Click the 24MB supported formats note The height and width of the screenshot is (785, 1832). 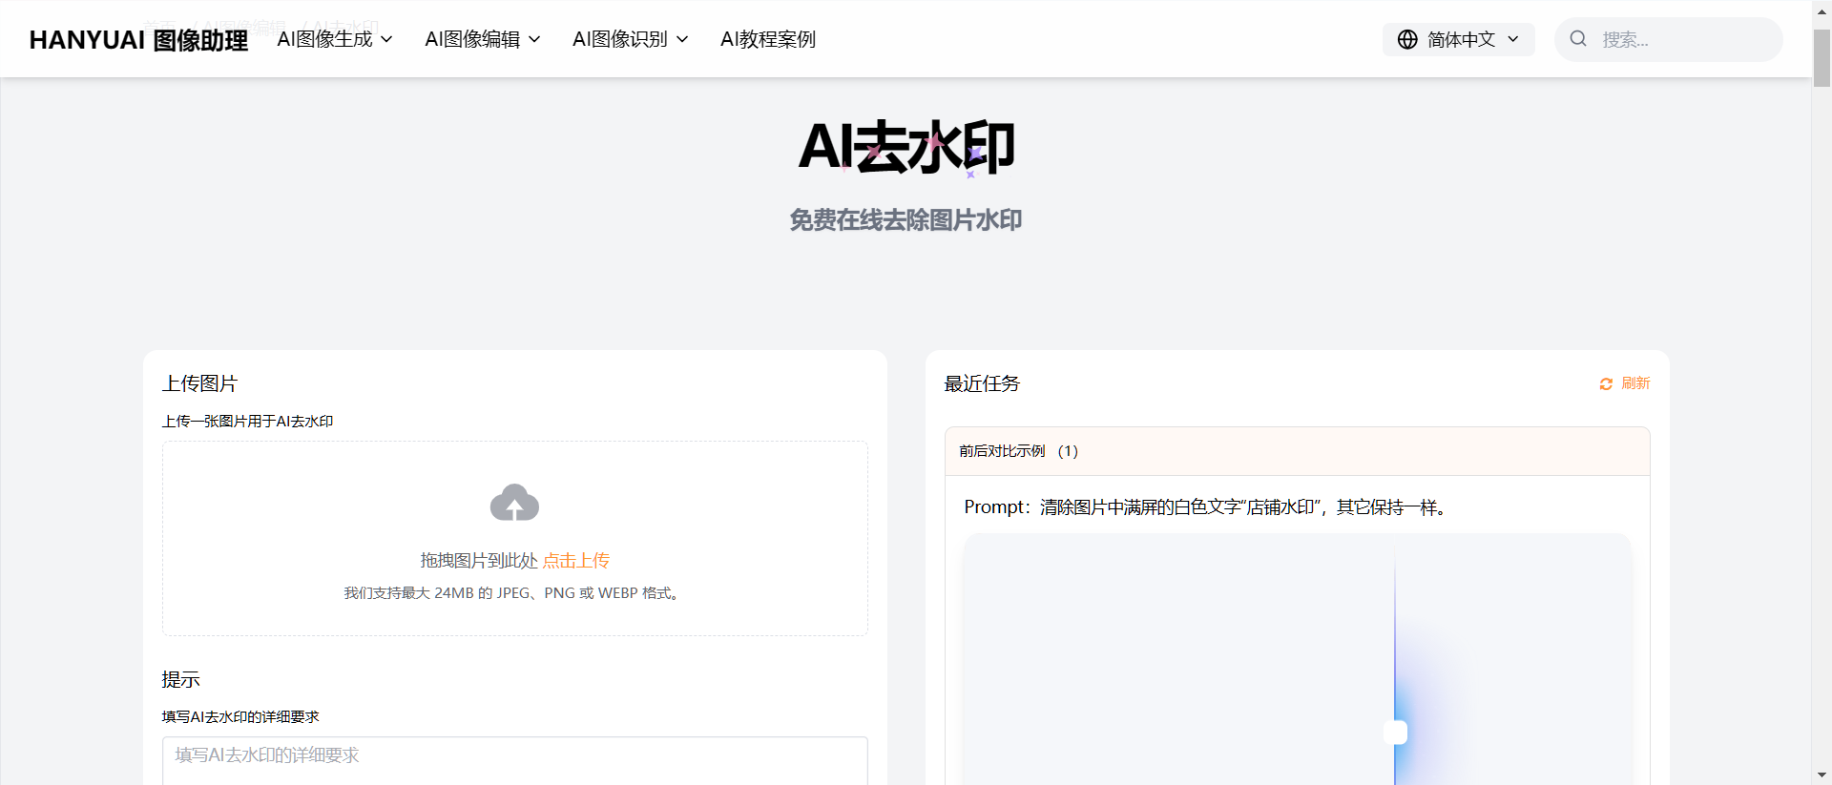[x=514, y=593]
